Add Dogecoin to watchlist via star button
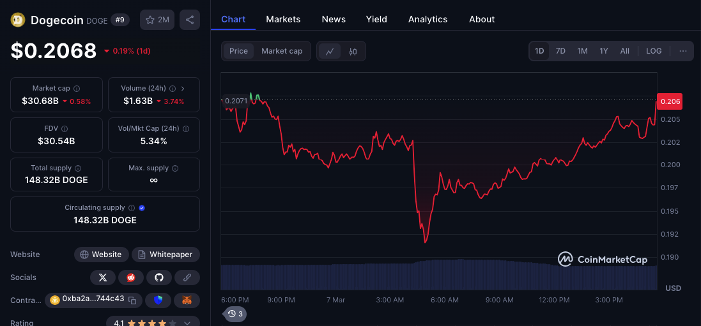This screenshot has width=701, height=326. click(157, 20)
